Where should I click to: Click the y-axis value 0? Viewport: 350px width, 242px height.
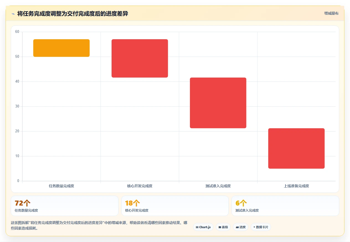[18, 181]
